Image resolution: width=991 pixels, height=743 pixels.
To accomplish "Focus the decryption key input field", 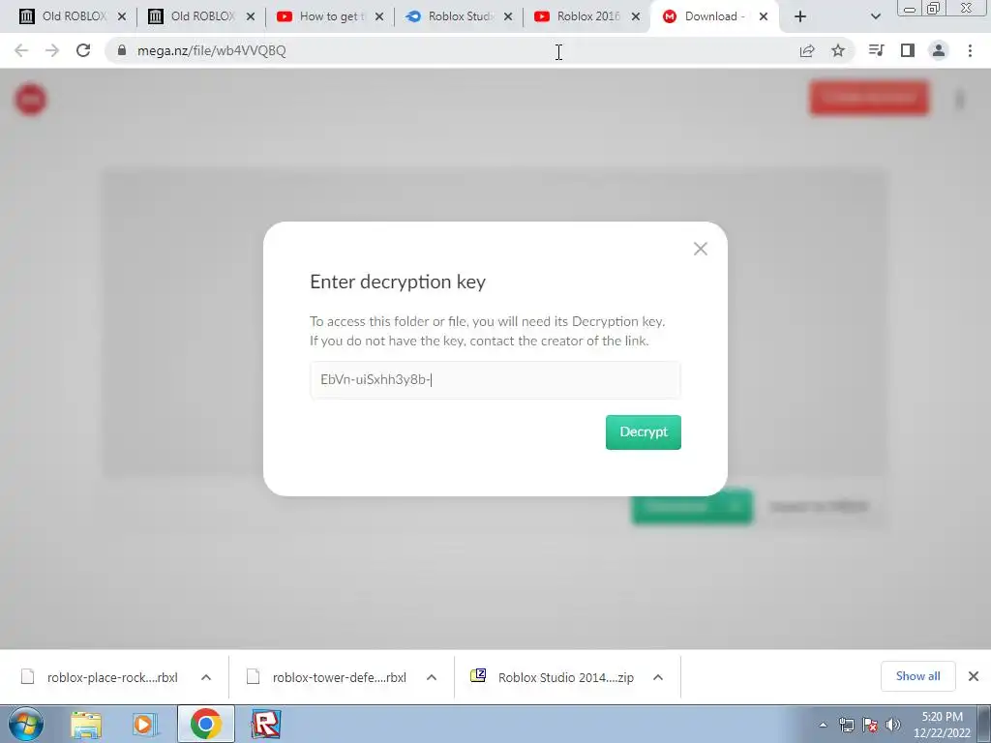I will [495, 379].
